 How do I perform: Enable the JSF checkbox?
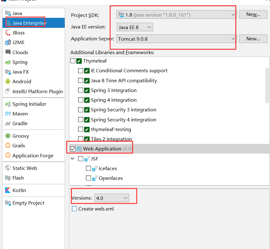point(81,159)
